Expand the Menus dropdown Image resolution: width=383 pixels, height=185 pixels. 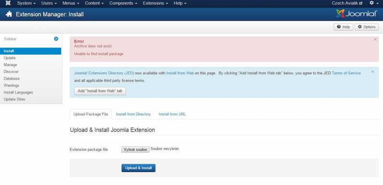[70, 3]
